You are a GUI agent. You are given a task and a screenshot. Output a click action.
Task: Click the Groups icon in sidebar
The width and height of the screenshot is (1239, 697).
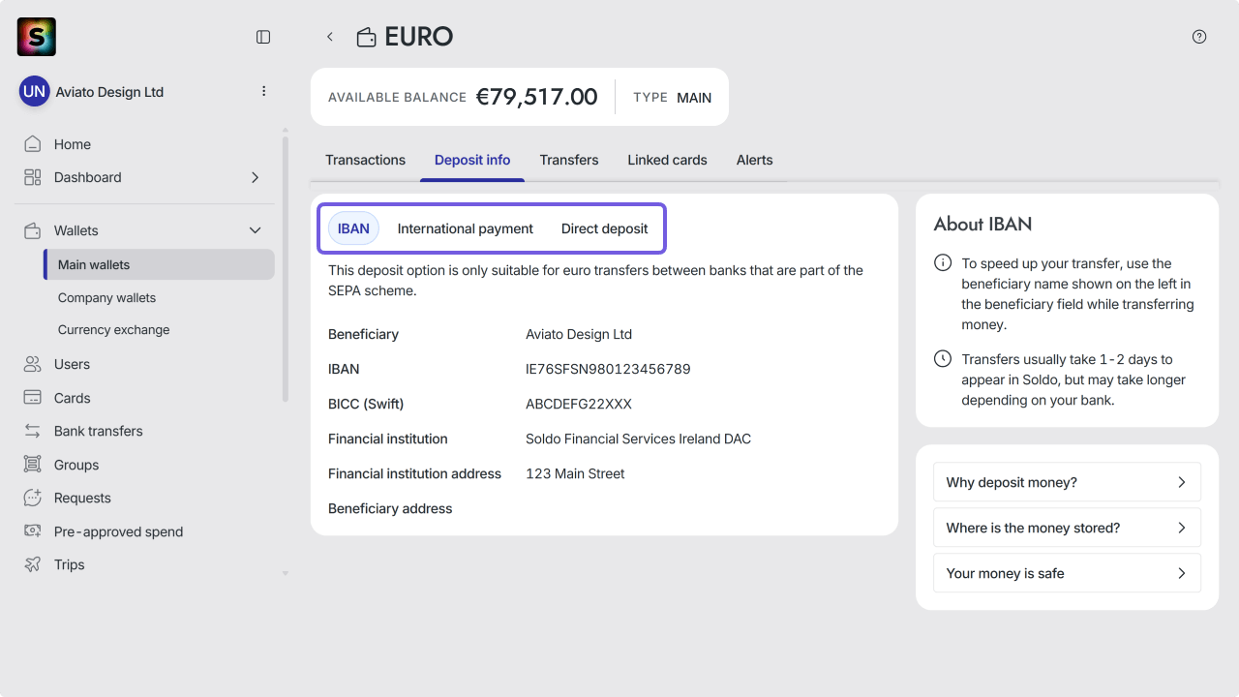33,465
